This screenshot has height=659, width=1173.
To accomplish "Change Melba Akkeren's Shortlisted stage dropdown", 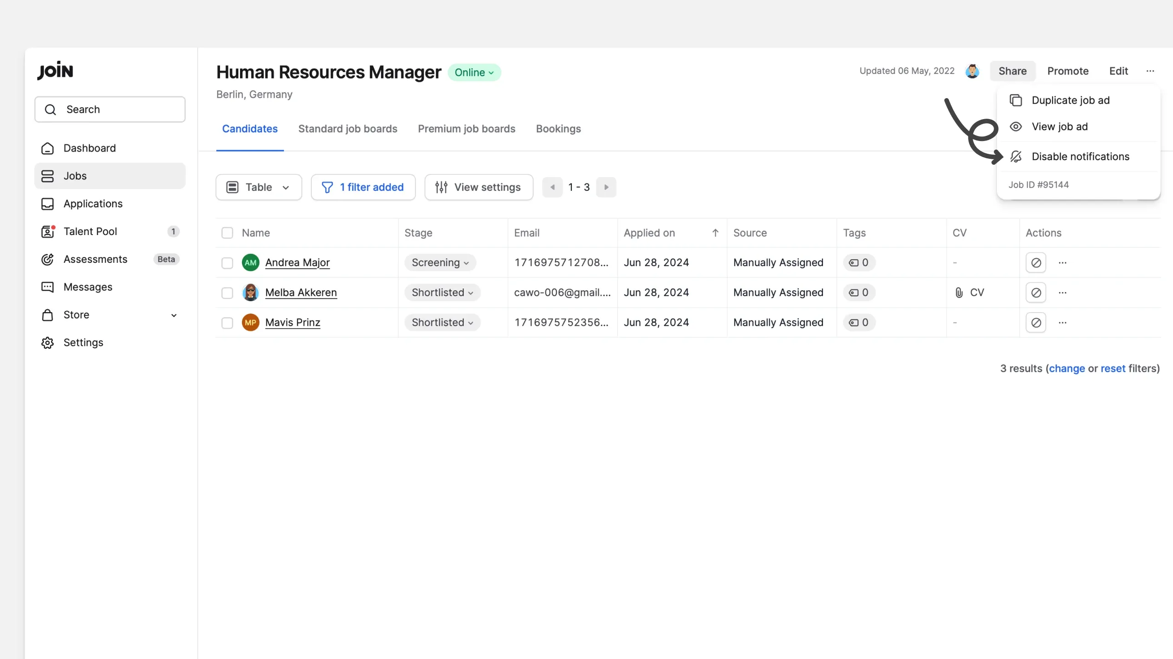I will (x=442, y=293).
